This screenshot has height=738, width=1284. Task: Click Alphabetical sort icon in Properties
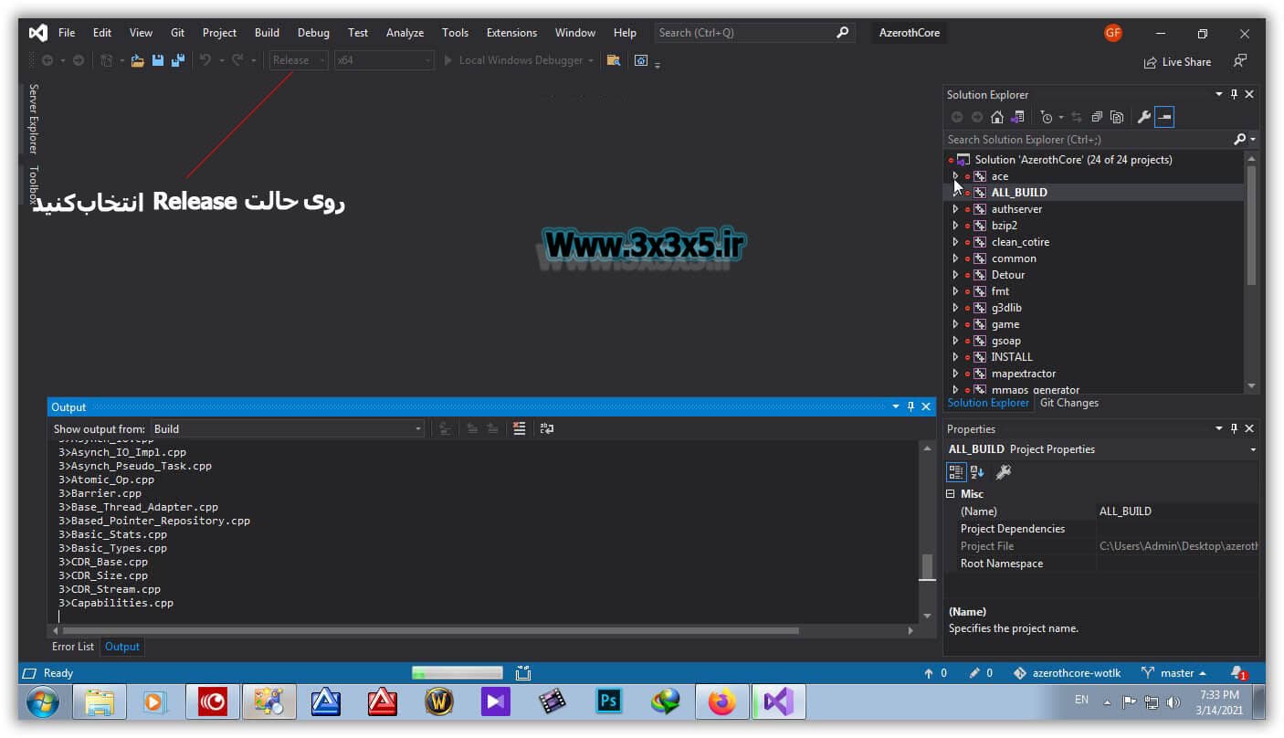pos(977,471)
